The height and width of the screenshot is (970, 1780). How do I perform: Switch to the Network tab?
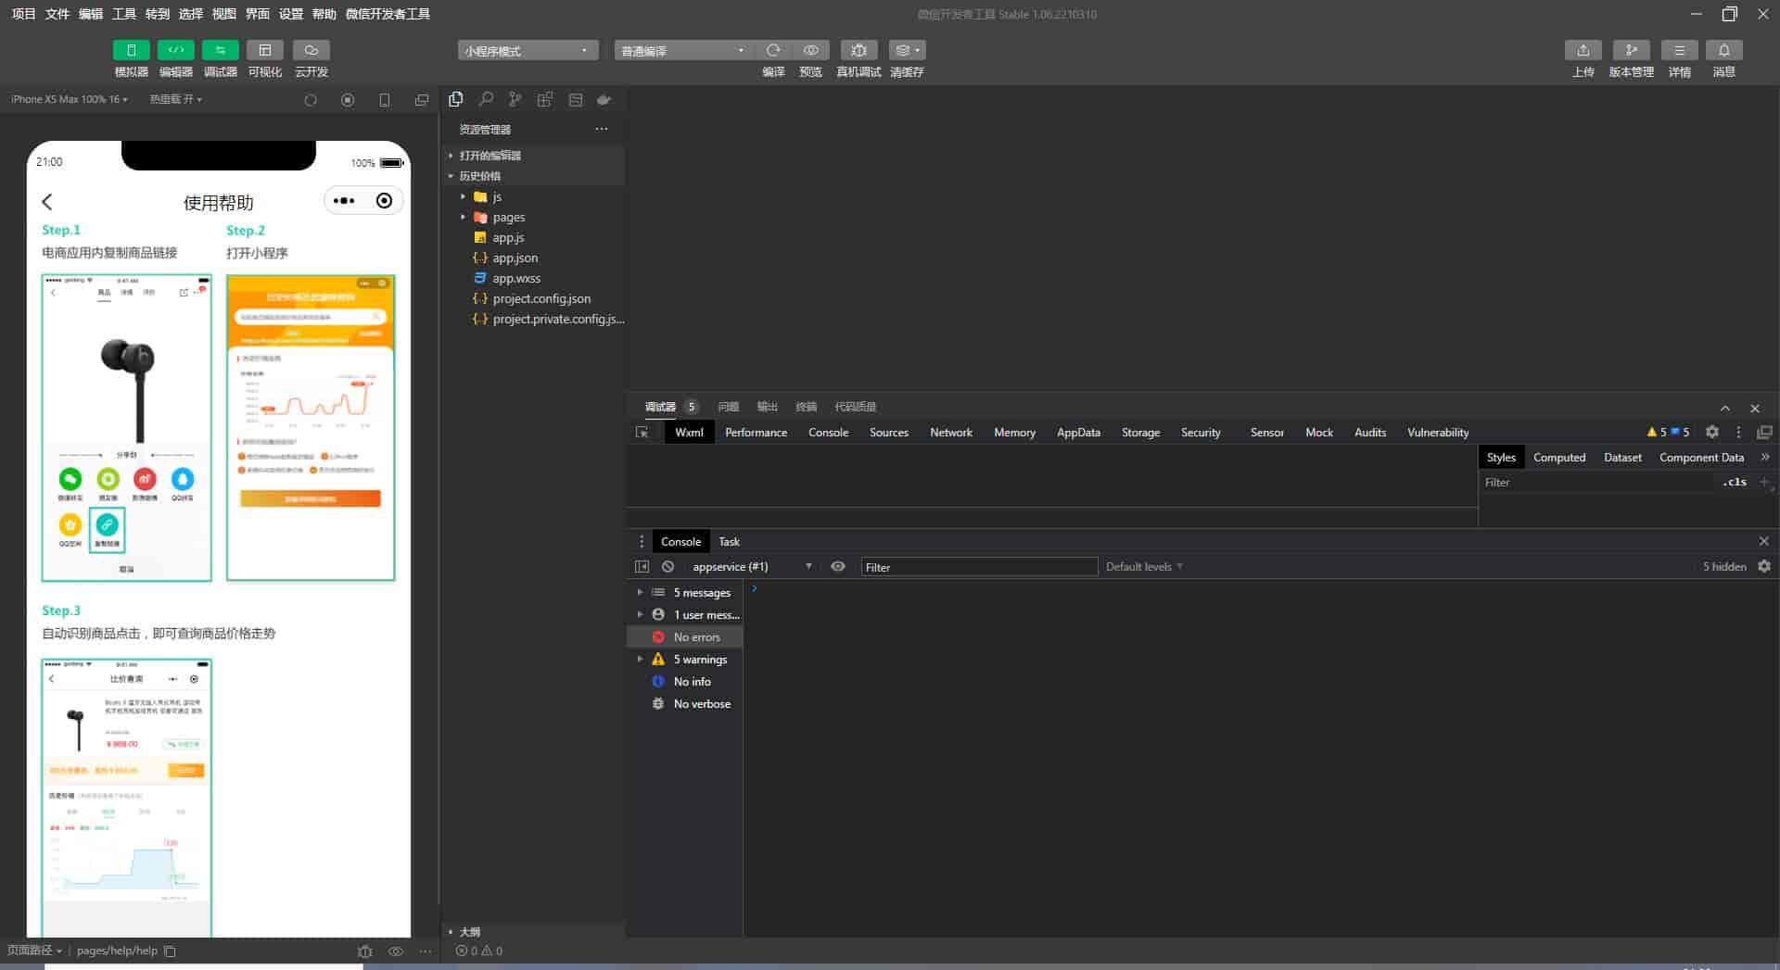950,432
